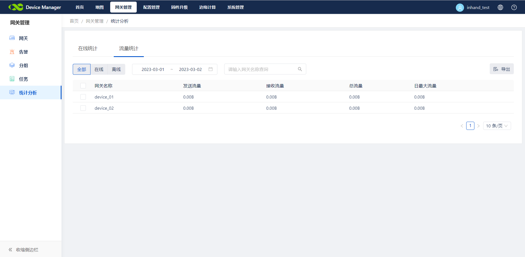Open the help question mark icon
Screen dimensions: 525x257
pyautogui.click(x=514, y=7)
